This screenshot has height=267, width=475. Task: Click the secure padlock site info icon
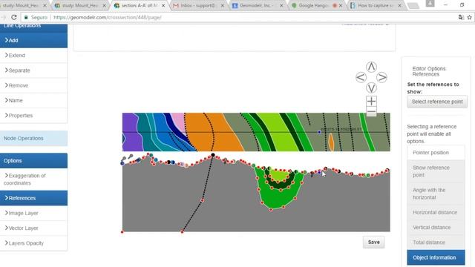point(26,18)
